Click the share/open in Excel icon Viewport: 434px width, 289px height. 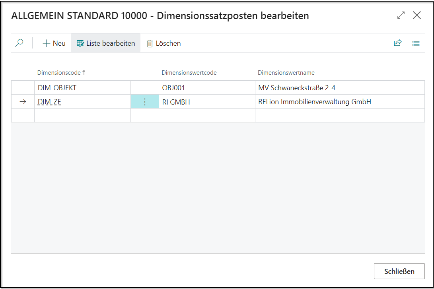(x=397, y=43)
